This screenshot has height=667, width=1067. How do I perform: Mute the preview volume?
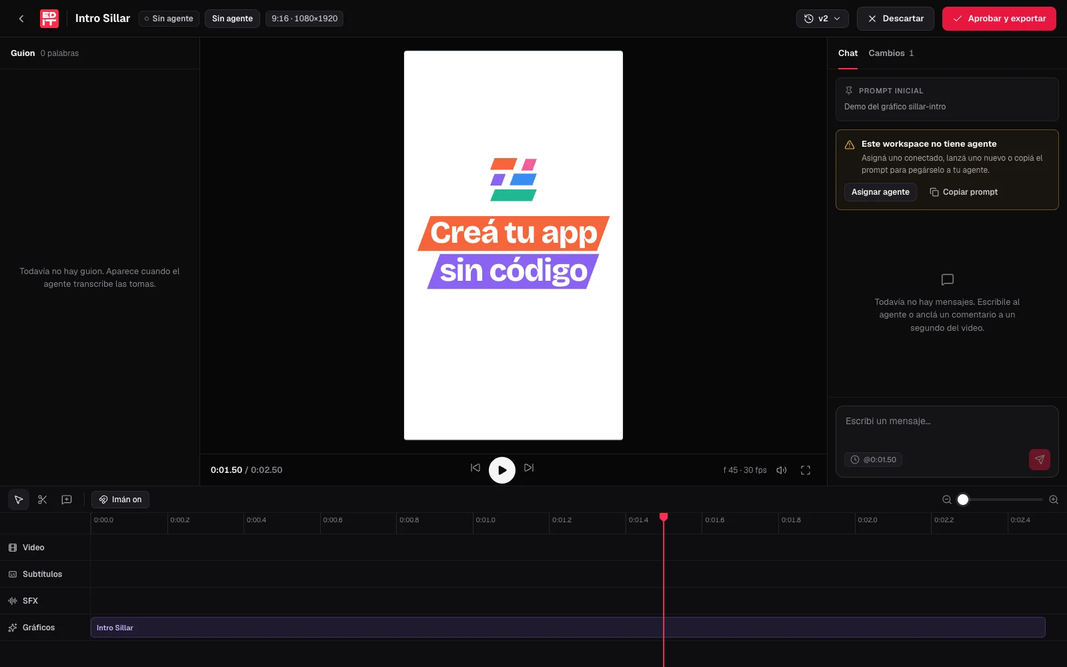[782, 470]
